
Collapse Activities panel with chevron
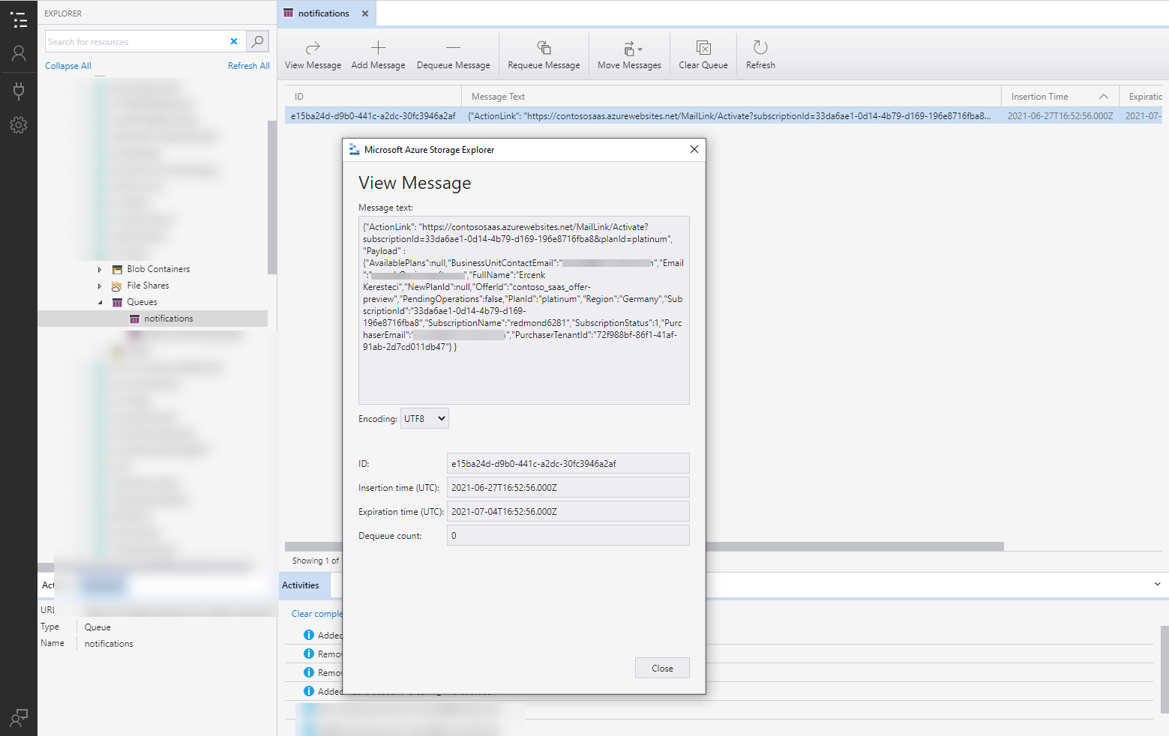[1157, 585]
